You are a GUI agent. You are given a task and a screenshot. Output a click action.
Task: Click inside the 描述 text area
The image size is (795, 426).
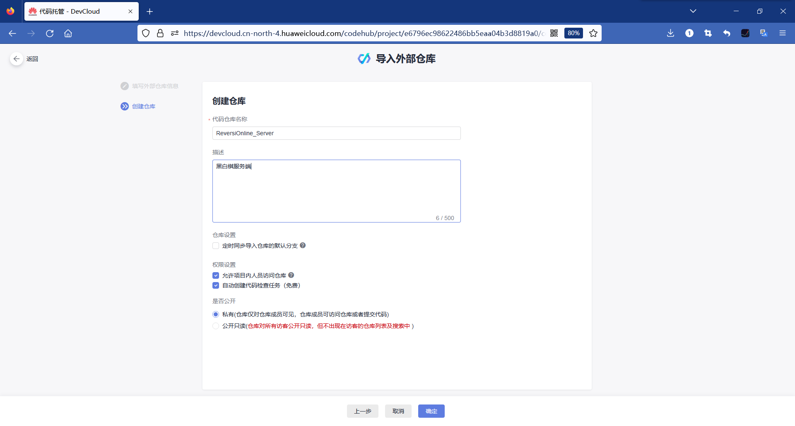pos(335,190)
